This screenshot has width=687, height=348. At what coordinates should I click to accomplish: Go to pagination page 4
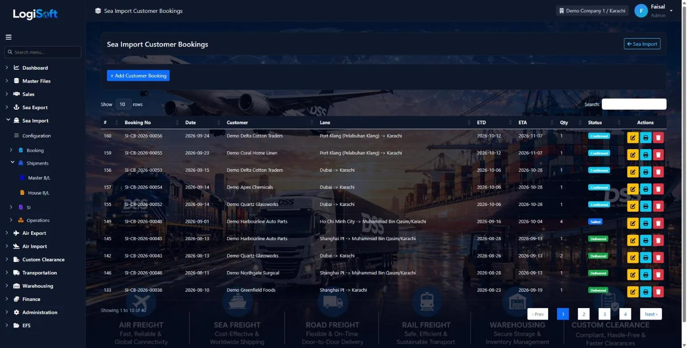pyautogui.click(x=625, y=314)
